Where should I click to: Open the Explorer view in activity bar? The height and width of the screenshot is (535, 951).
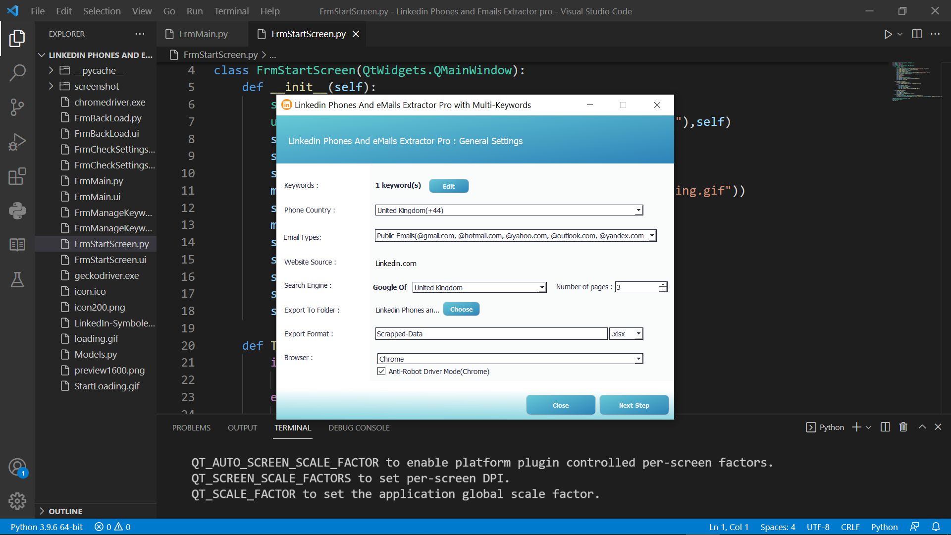17,38
